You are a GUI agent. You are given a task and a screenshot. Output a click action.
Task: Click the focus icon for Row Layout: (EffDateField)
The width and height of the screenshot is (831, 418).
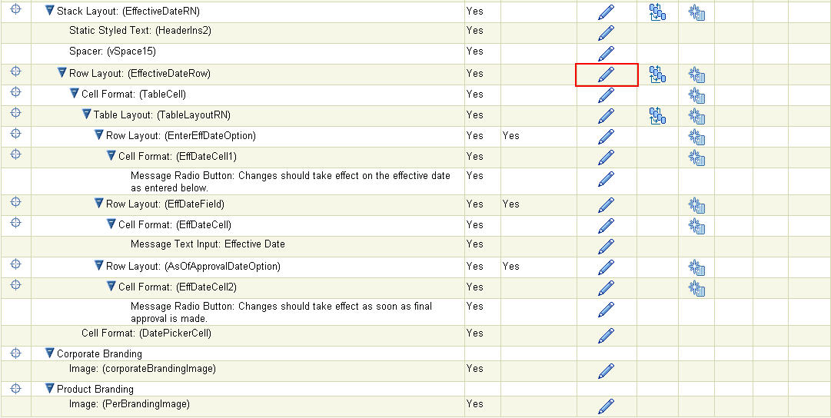pos(16,202)
